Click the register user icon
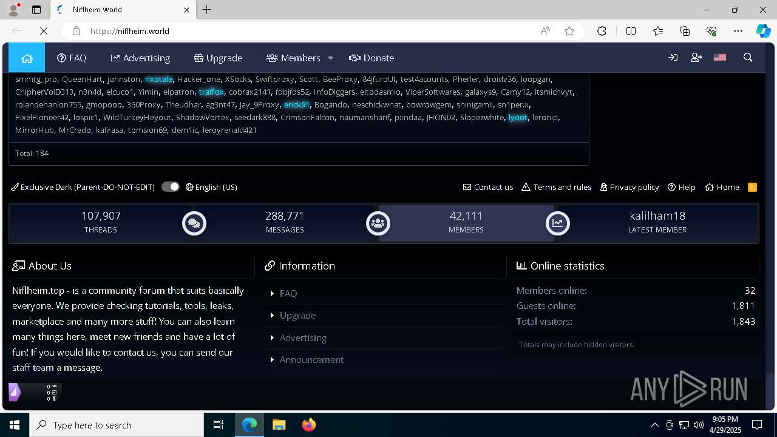 tap(696, 58)
